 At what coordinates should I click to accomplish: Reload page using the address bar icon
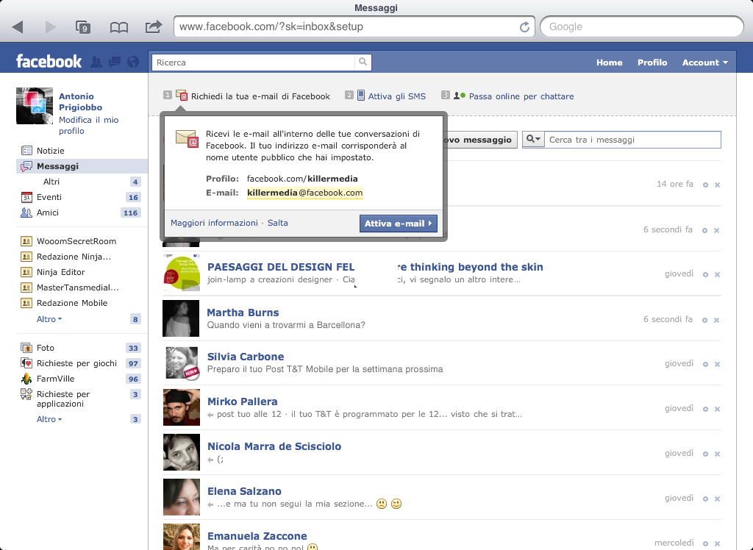(x=524, y=27)
